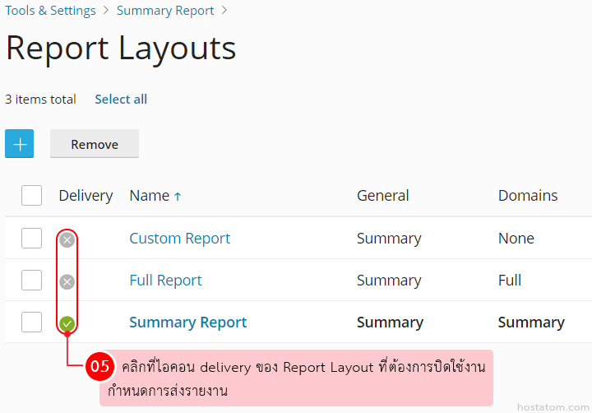
Task: Click the blue plus add layout button
Action: 19,144
